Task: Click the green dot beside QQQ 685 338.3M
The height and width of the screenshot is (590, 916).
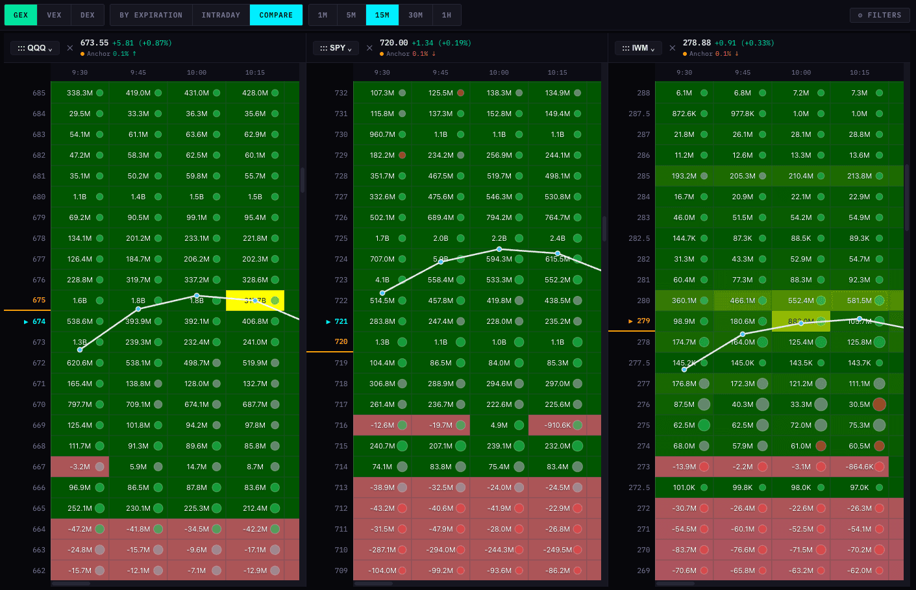Action: click(x=100, y=93)
